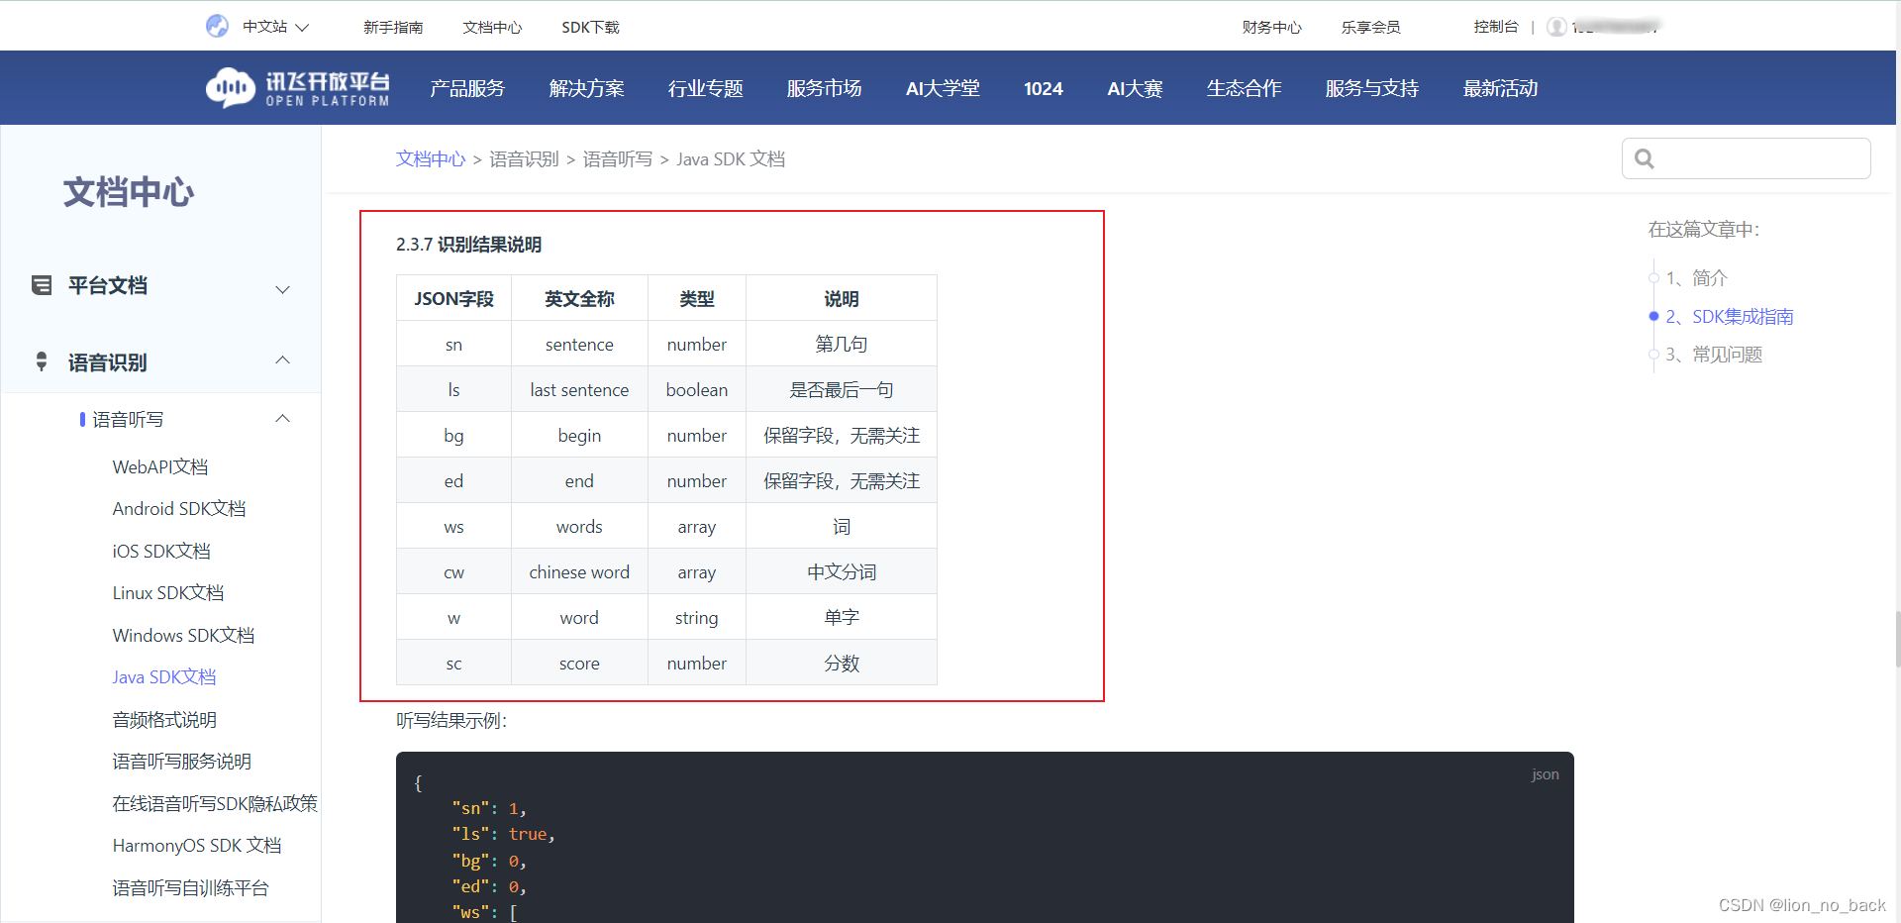This screenshot has width=1901, height=923.
Task: Click the 'sentence' table cell
Action: pos(579,344)
